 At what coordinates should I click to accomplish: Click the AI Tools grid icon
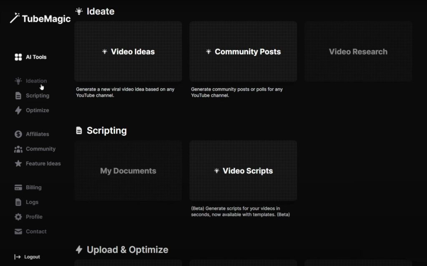tap(18, 57)
